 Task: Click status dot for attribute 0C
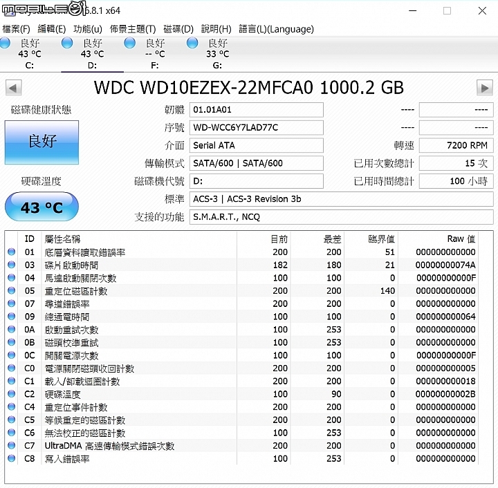pos(12,355)
